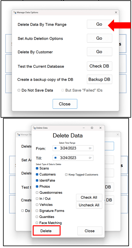Uncheck the Scans checkbox
Viewport: 132px width, 248px height.
coord(37,168)
